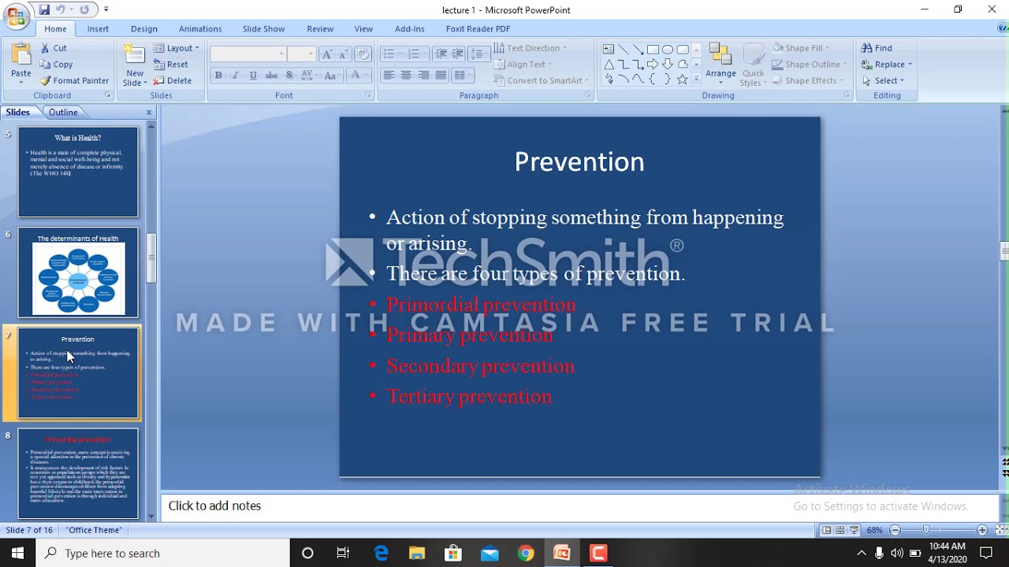The width and height of the screenshot is (1009, 567).
Task: Open Shape Effects dropdown
Action: click(807, 80)
